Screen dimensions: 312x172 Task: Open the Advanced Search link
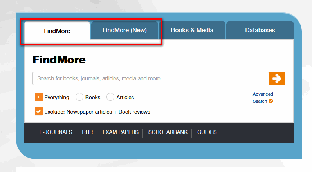tap(263, 98)
